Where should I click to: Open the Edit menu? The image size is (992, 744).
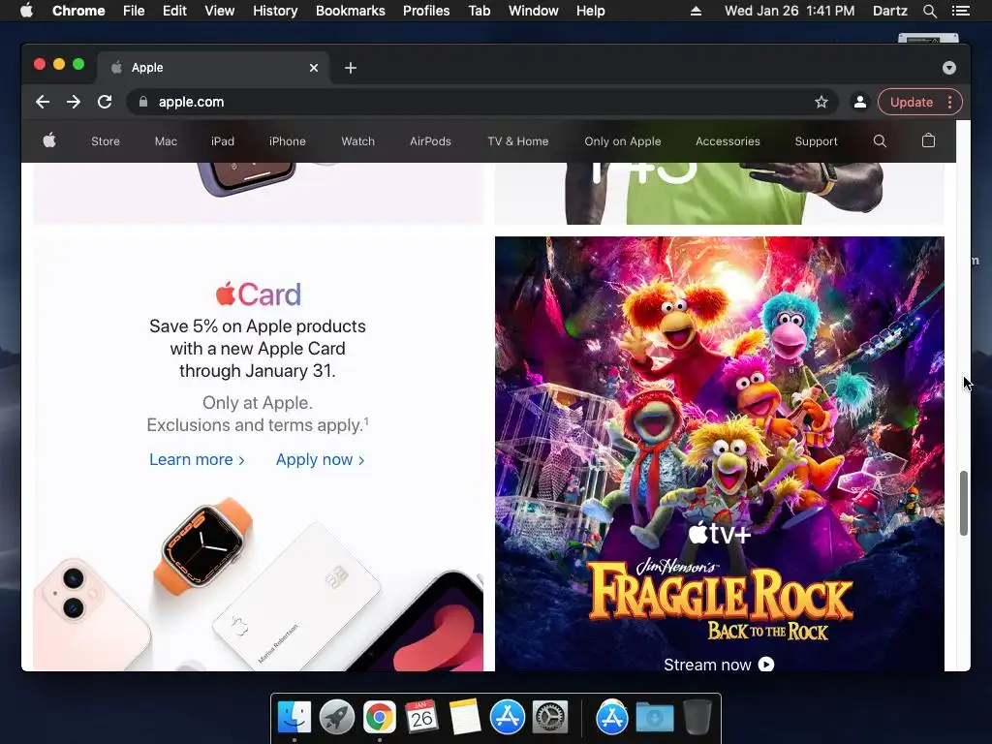(174, 11)
